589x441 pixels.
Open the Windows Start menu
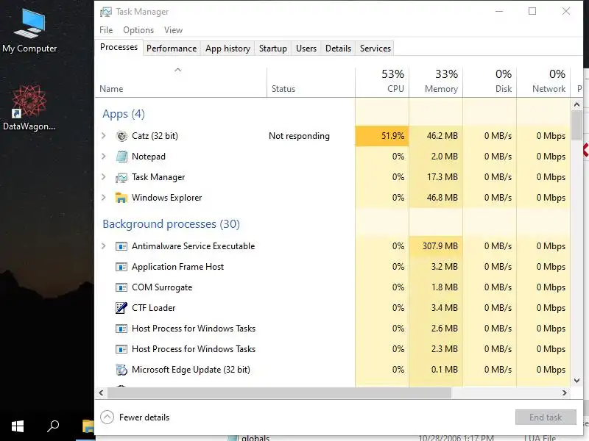(x=17, y=426)
